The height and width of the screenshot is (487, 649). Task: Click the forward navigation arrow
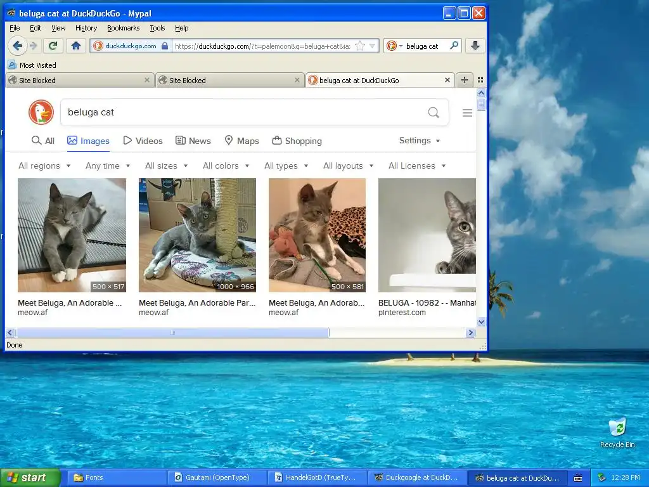tap(34, 46)
